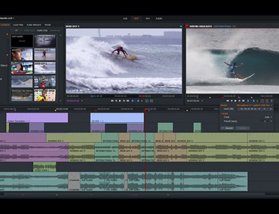The width and height of the screenshot is (279, 214).
Task: Switch to the LOG workspace tab
Action: (125, 19)
